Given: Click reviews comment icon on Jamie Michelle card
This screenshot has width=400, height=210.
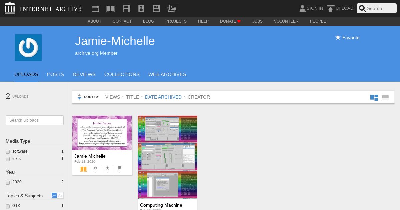Looking at the screenshot, I should click(x=119, y=168).
